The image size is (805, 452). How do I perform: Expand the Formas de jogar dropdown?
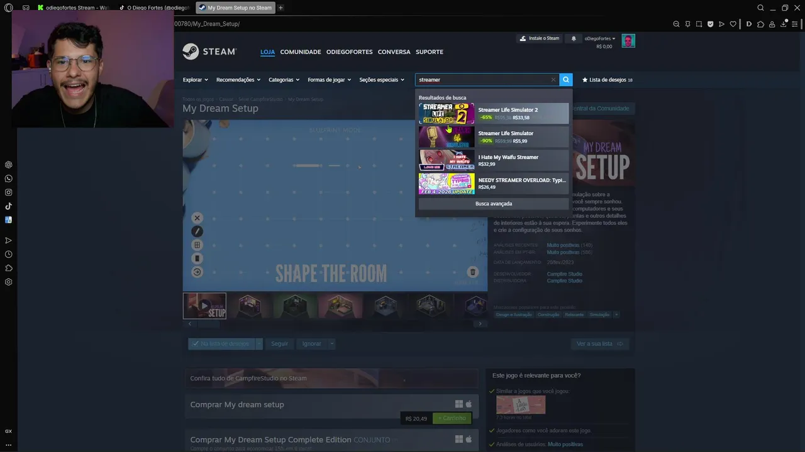[330, 80]
